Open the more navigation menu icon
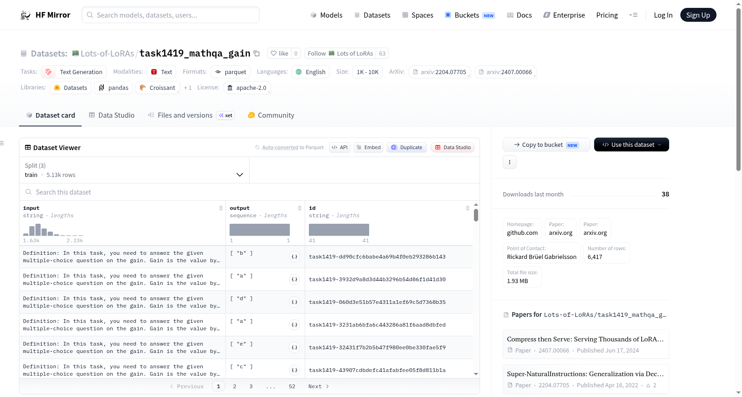Viewport: 742px width, 397px height. click(x=633, y=15)
